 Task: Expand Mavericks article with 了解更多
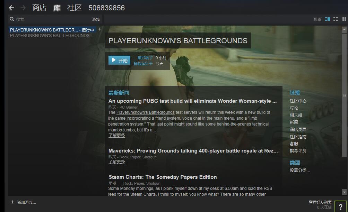[x=117, y=162]
